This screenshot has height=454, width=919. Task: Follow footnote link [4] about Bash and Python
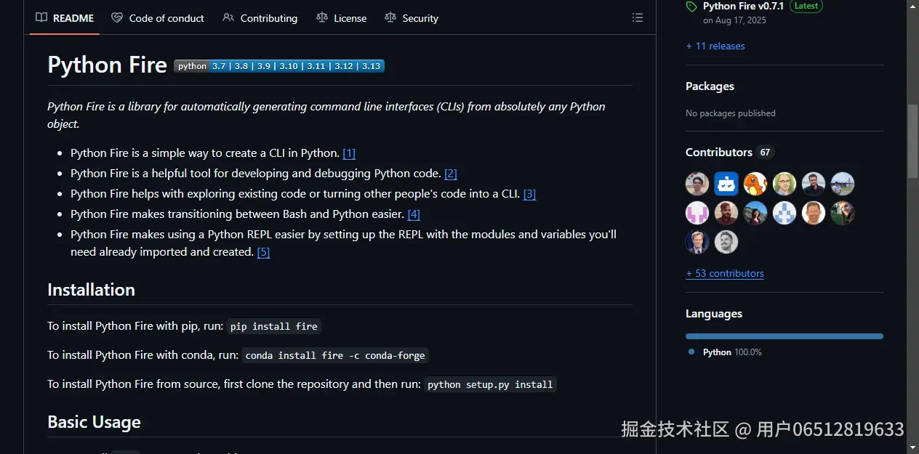point(414,214)
